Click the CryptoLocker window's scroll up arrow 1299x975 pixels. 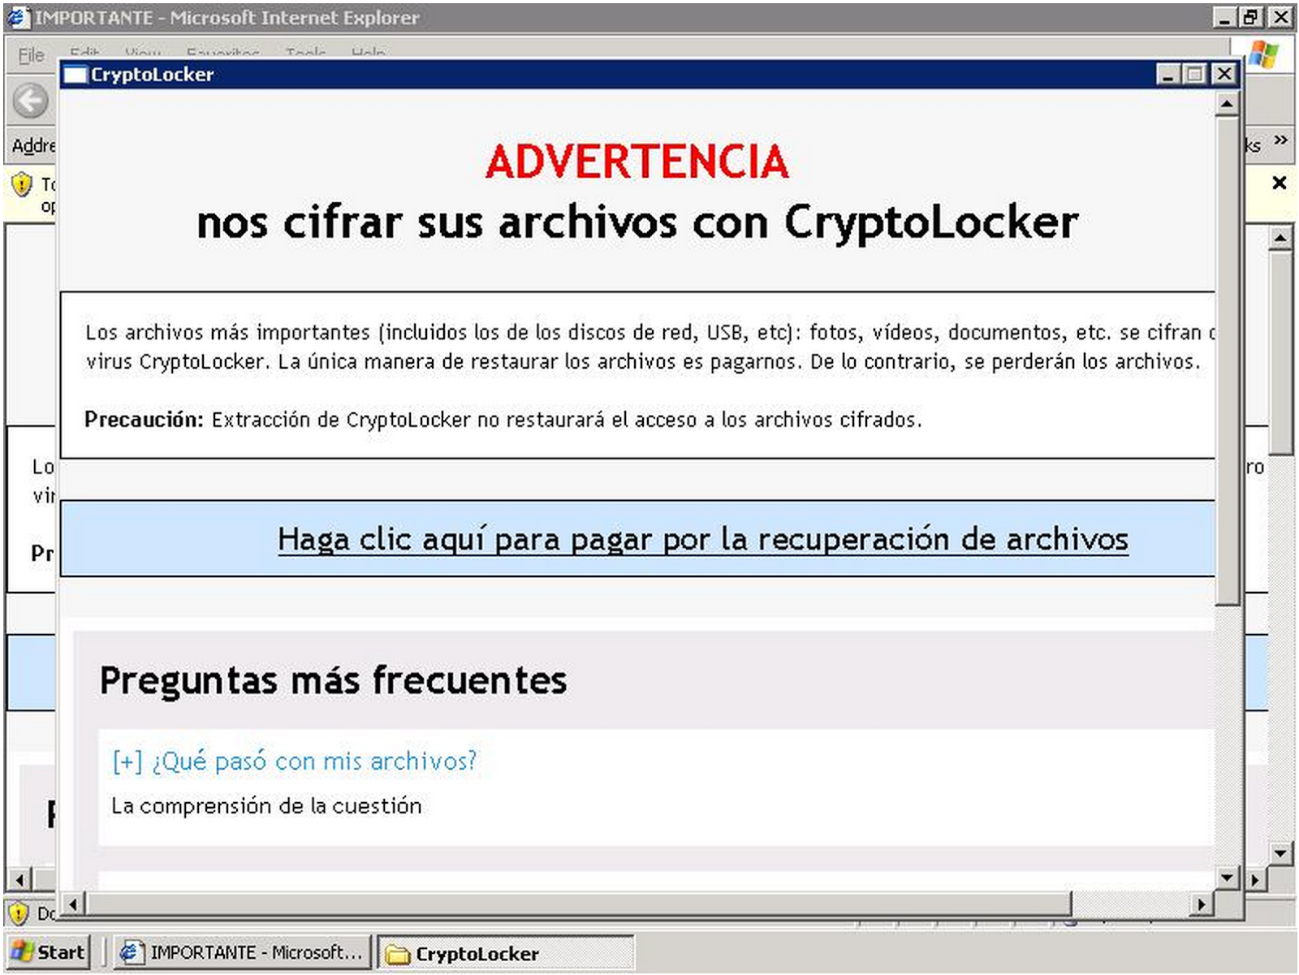pos(1226,104)
